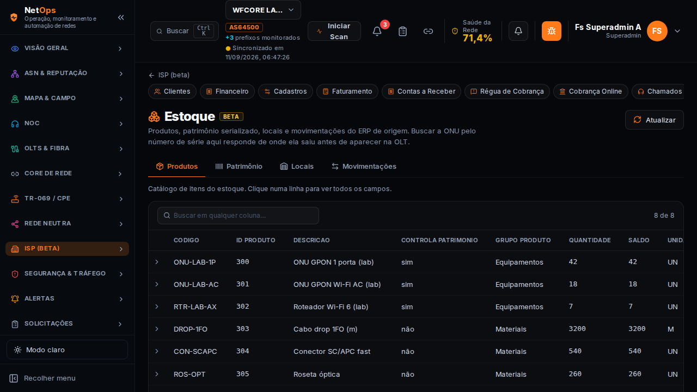Click the orange bug report icon
The image size is (697, 392).
(x=552, y=31)
